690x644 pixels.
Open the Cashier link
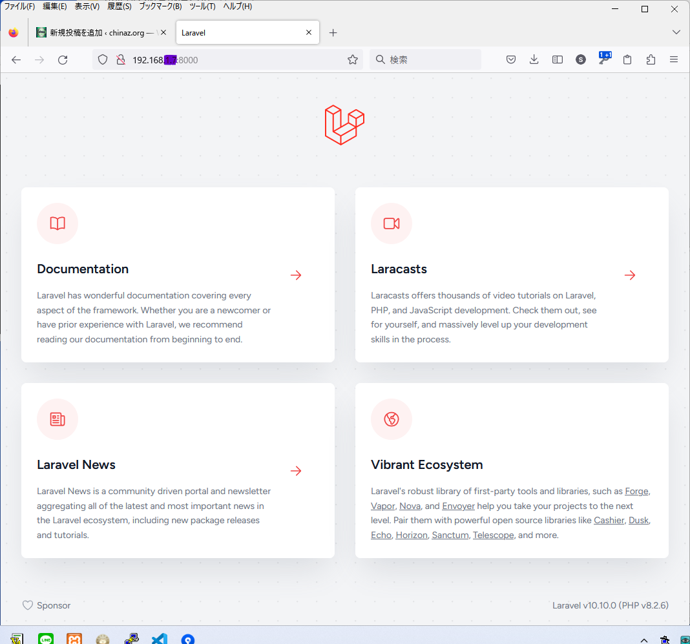point(609,521)
